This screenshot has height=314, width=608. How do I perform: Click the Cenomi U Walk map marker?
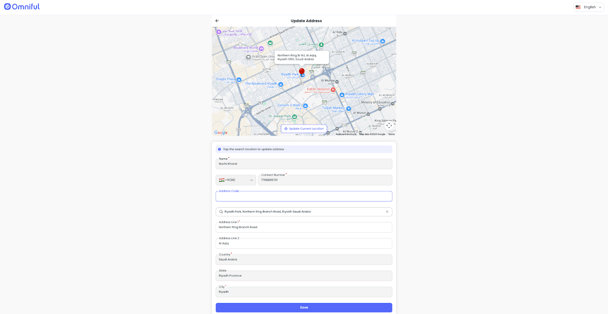pos(305,106)
